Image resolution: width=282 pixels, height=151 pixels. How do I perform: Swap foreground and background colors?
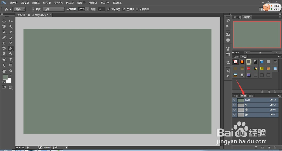[10, 75]
